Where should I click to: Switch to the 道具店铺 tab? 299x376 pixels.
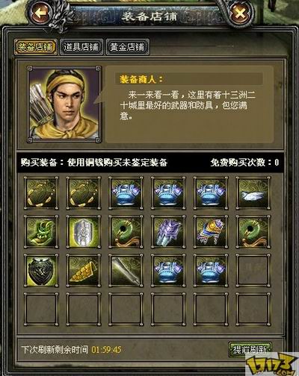(81, 47)
